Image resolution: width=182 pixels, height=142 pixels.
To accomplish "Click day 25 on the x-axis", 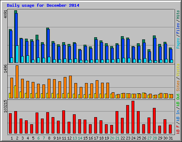I will [x=139, y=138].
